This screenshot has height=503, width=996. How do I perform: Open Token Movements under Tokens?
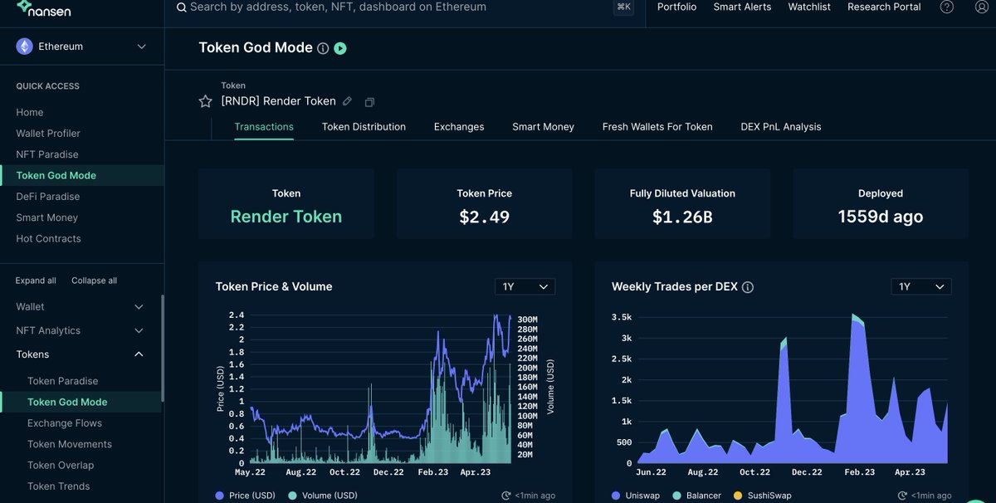coord(70,444)
